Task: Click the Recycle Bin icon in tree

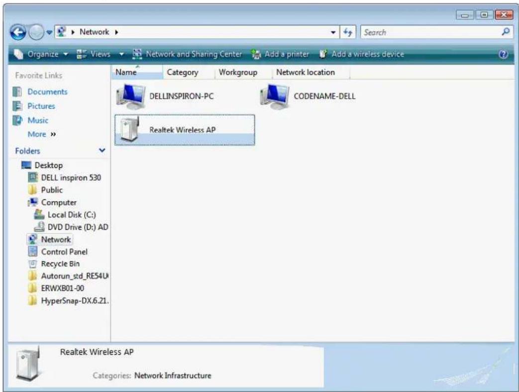Action: [33, 264]
